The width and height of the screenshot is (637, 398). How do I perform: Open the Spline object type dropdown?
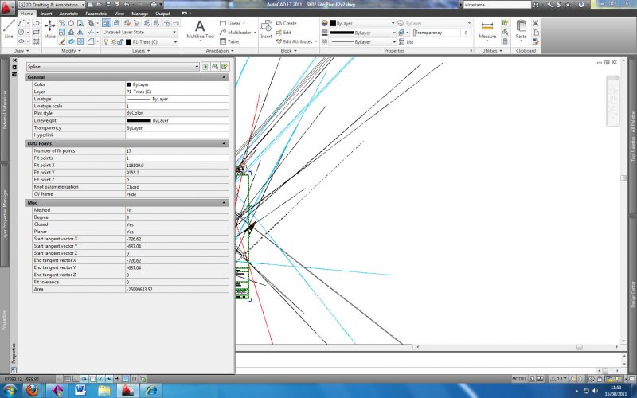click(x=113, y=67)
